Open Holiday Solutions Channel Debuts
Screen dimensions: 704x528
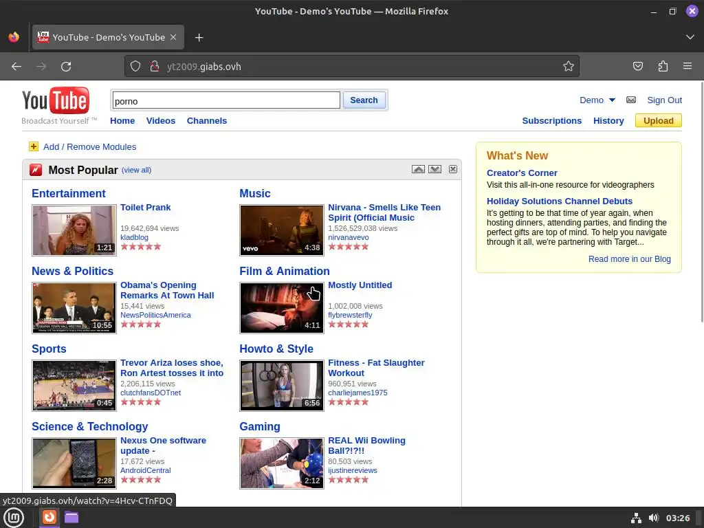tap(560, 201)
